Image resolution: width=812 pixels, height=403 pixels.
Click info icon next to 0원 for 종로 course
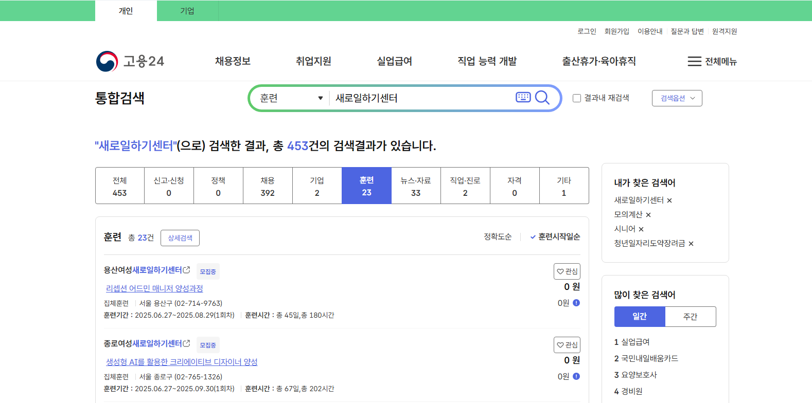[576, 376]
